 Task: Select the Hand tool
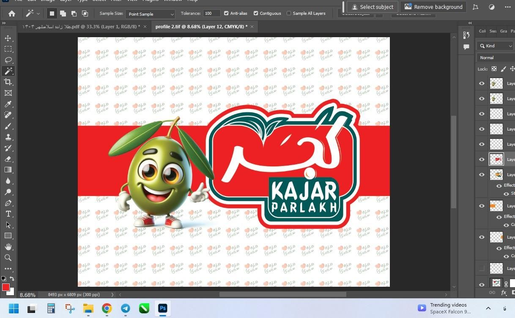(x=8, y=247)
